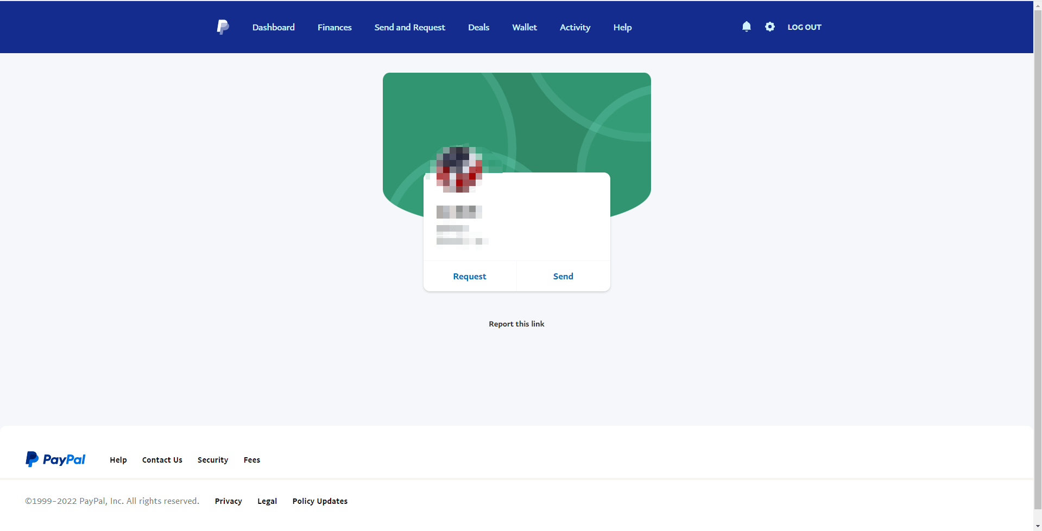Image resolution: width=1042 pixels, height=531 pixels.
Task: Click the PayPal logo in the top navigation
Action: pos(223,27)
